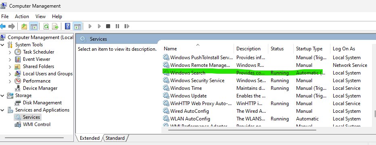This screenshot has height=145, width=376.
Task: Select WinHTTP Web Proxy Auto service name
Action: 201,104
